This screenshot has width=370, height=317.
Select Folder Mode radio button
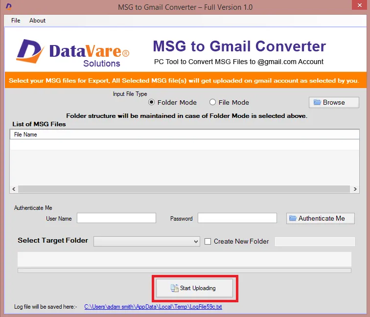[x=151, y=102]
